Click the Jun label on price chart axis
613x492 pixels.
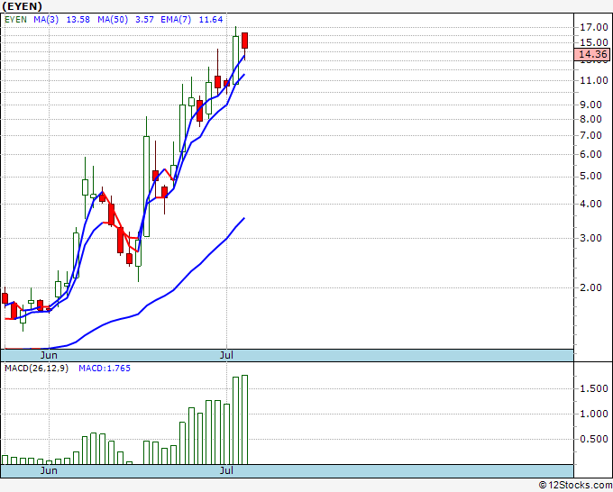[49, 355]
